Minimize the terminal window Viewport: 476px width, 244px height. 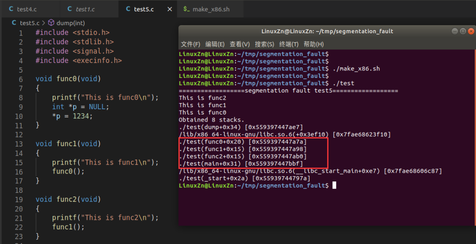(x=455, y=31)
